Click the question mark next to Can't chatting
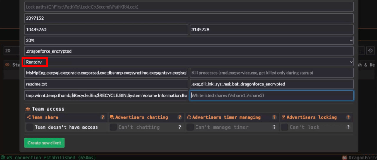This screenshot has width=377, height=160. 179,127
